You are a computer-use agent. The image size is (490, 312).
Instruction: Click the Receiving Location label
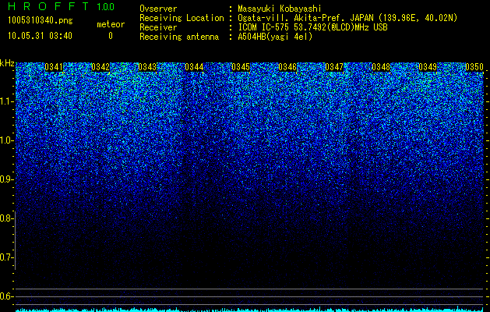(182, 18)
